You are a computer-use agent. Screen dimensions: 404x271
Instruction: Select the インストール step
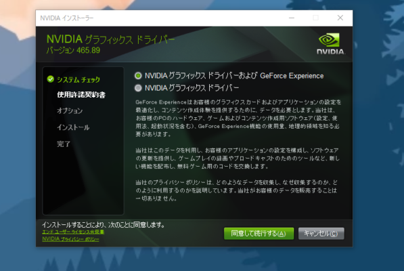tap(73, 127)
